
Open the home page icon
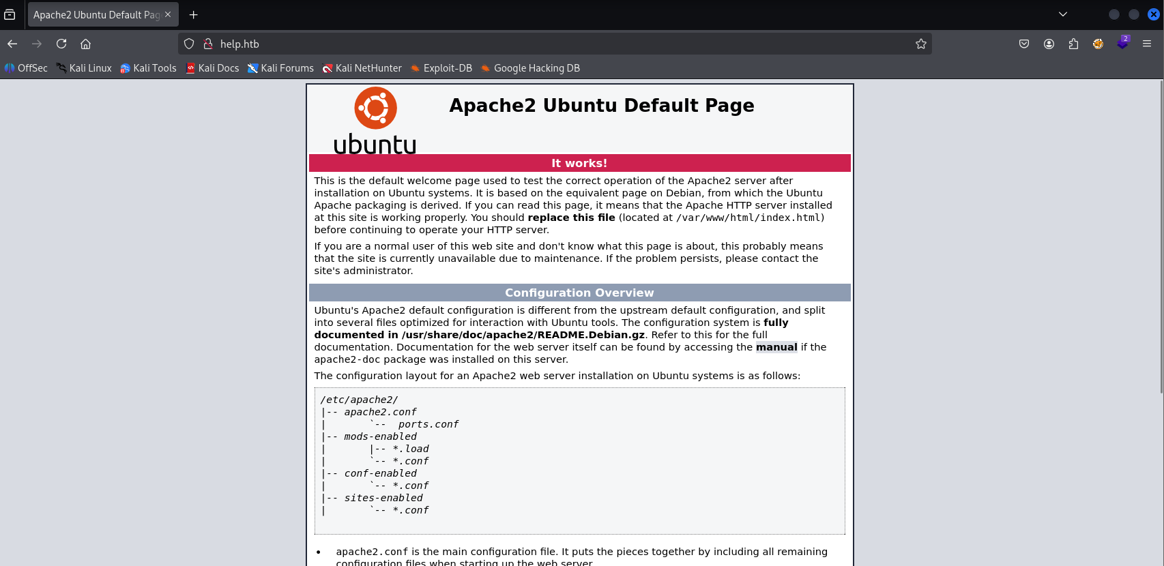(x=86, y=44)
